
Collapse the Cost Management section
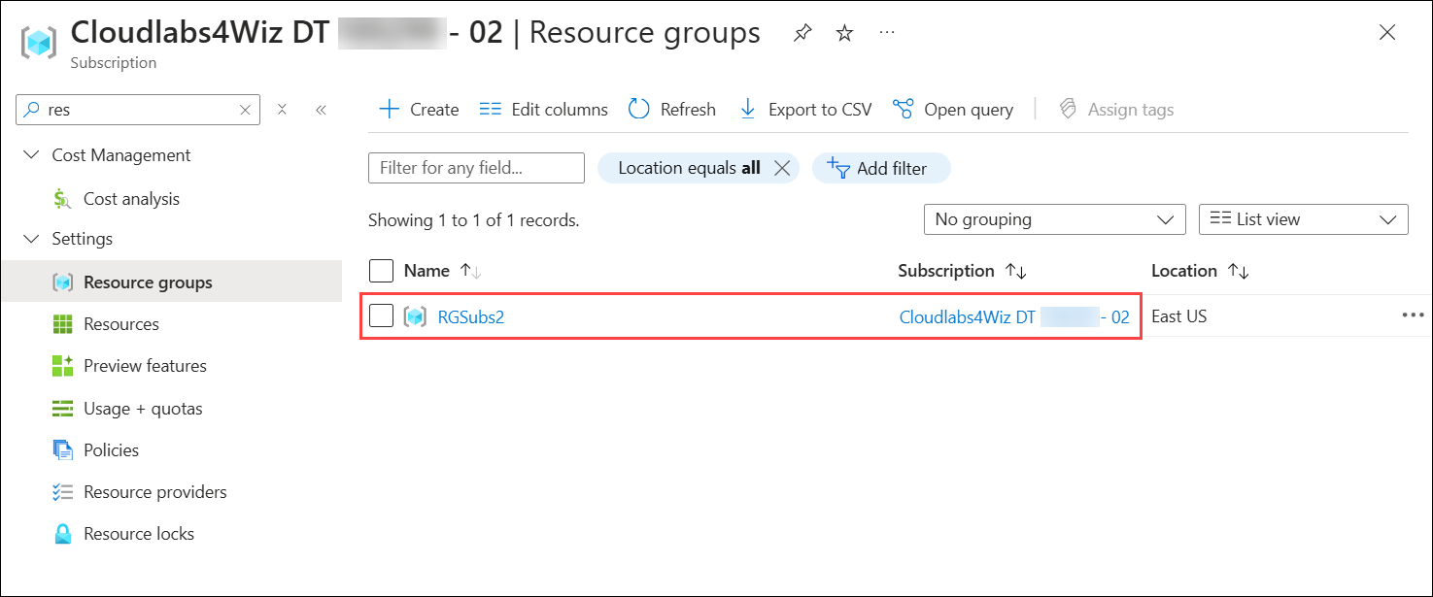(32, 155)
